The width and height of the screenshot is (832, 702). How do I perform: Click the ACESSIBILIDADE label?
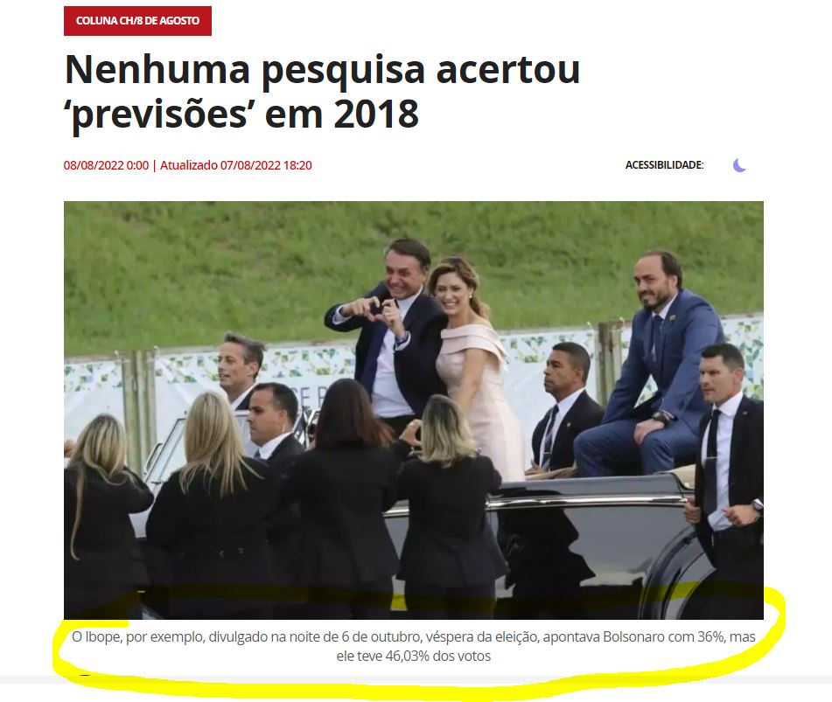tap(664, 165)
